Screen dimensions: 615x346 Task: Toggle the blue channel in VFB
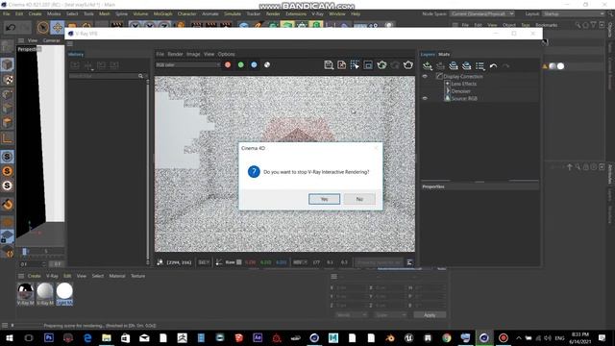[x=254, y=65]
